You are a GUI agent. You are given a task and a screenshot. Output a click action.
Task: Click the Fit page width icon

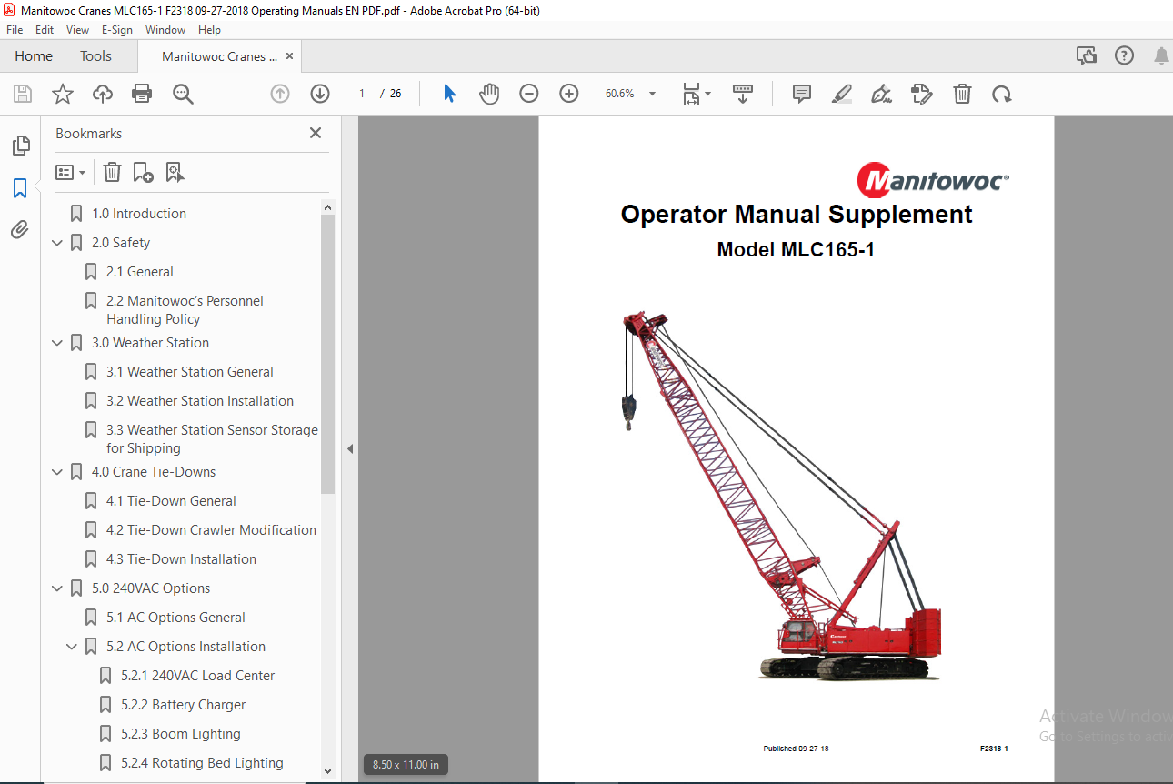pyautogui.click(x=691, y=94)
